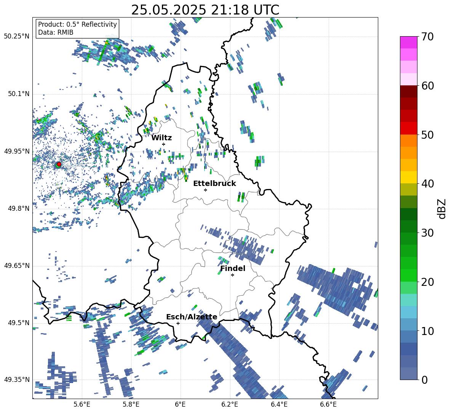Click the 0 value on the colorbar
The height and width of the screenshot is (412, 451).
[x=424, y=380]
